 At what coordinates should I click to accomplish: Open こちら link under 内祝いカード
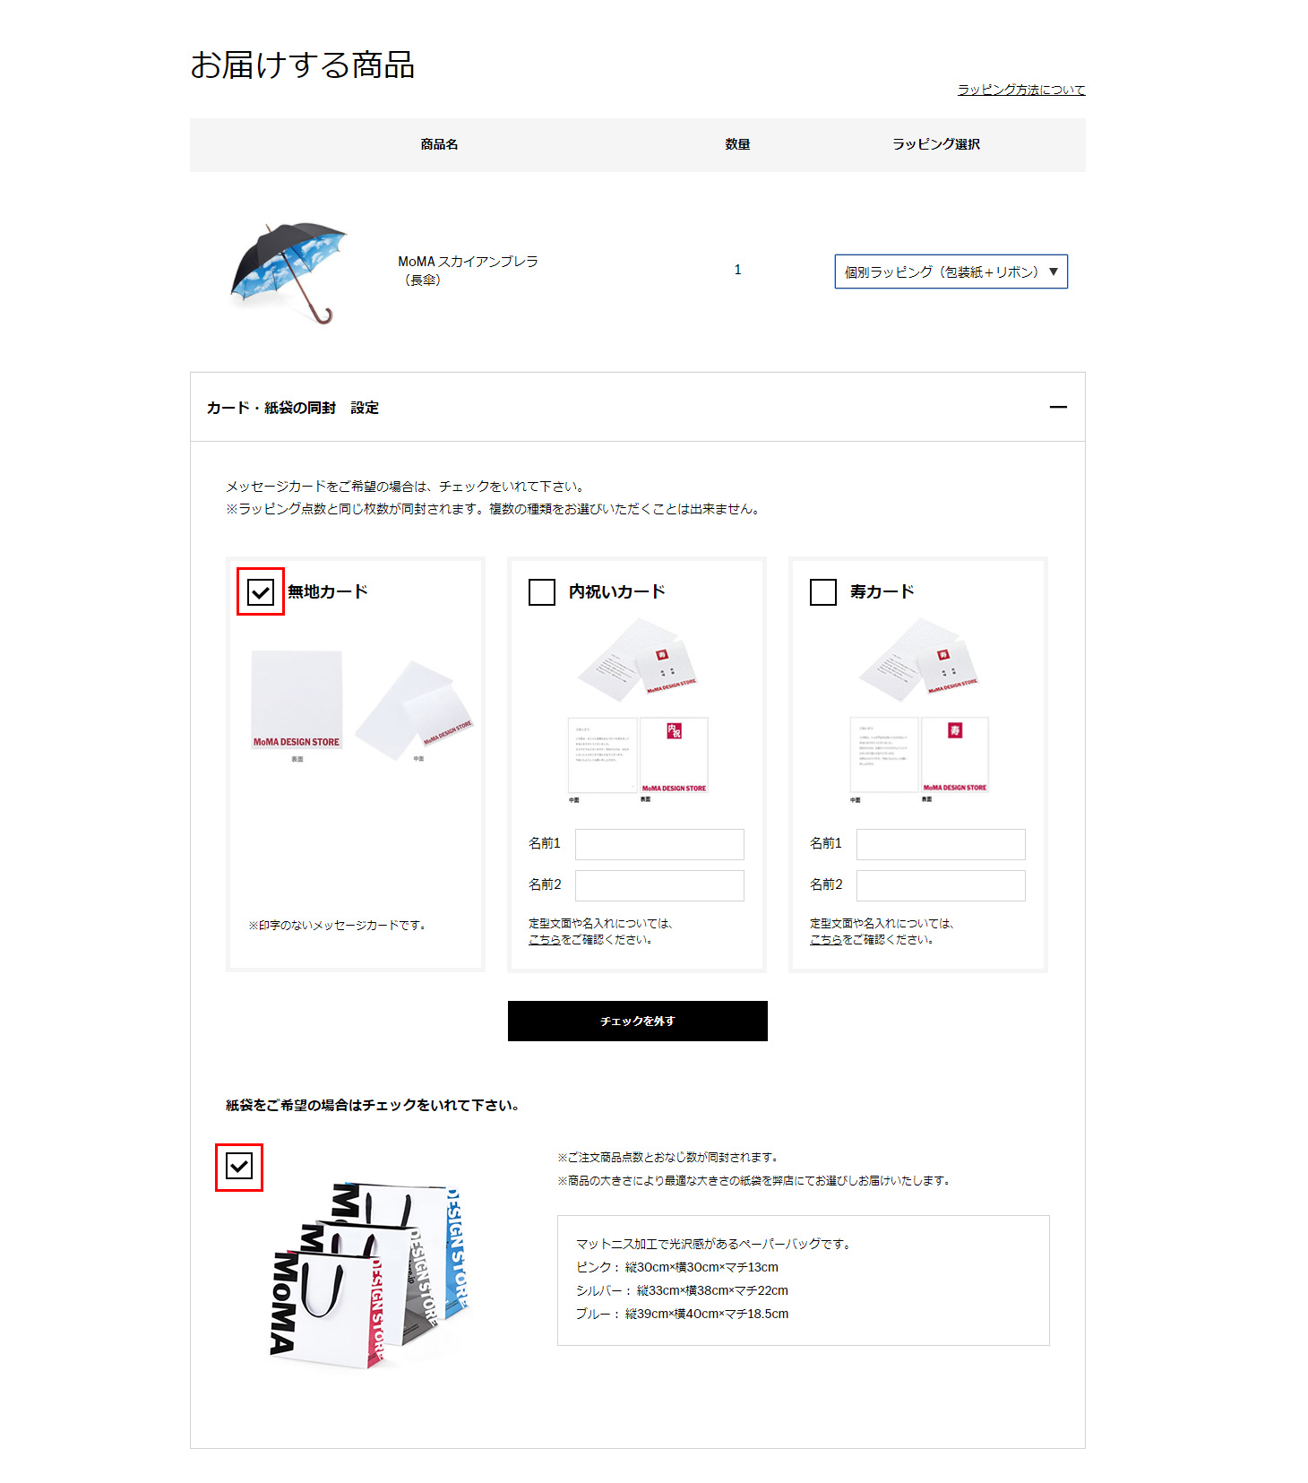pos(544,940)
